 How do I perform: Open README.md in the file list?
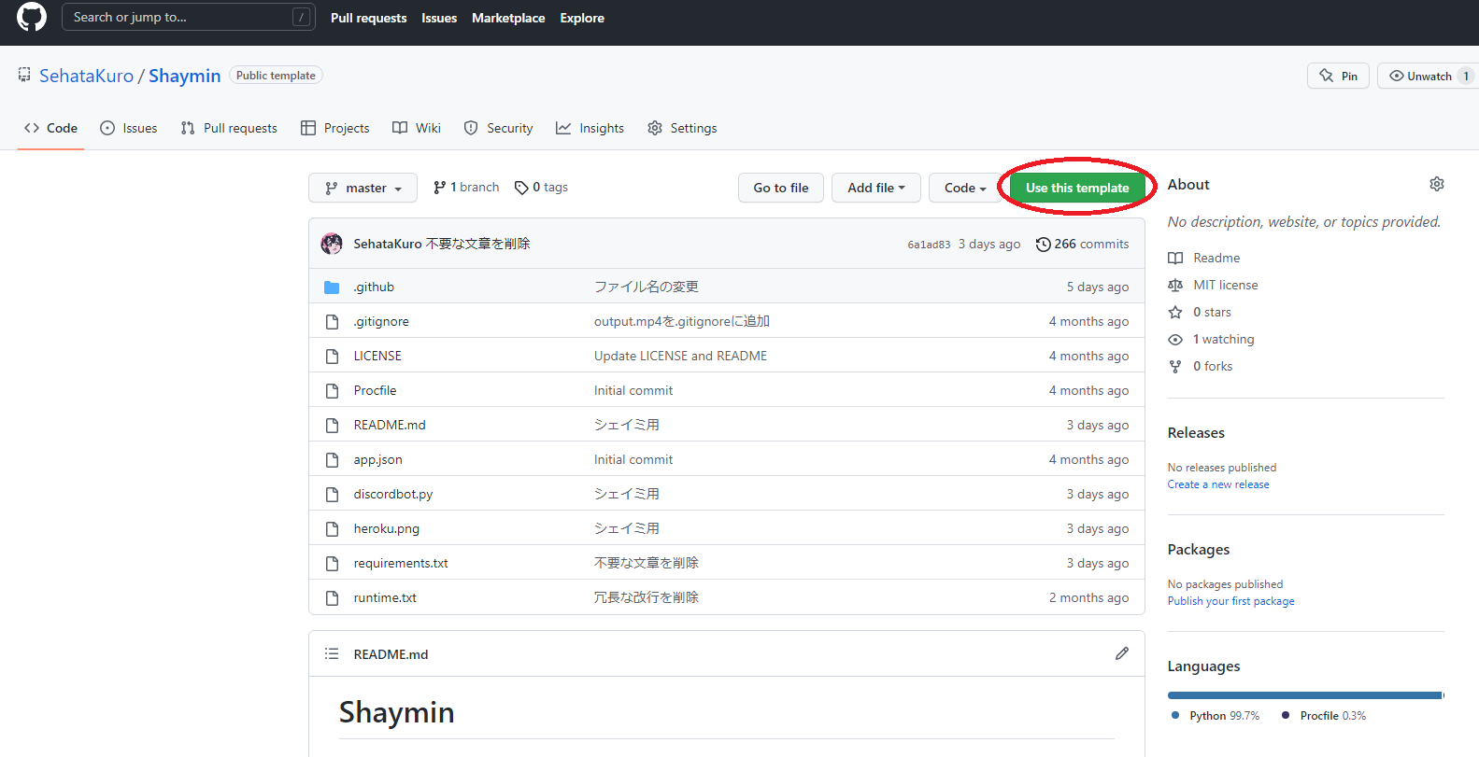390,425
